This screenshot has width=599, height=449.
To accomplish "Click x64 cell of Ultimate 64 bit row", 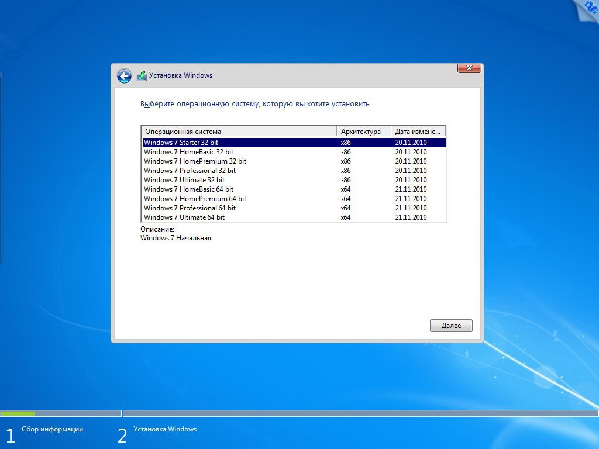I will pos(346,217).
